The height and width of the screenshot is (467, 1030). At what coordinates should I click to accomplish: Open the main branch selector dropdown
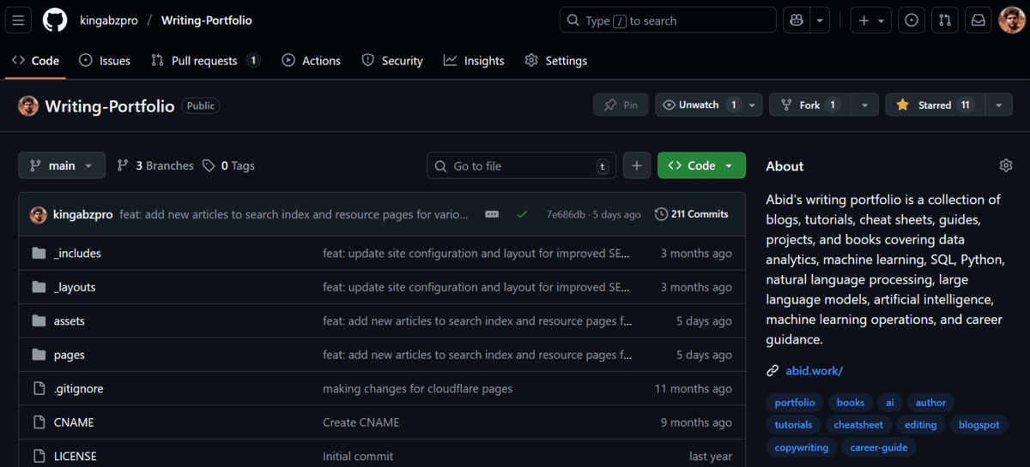(62, 165)
